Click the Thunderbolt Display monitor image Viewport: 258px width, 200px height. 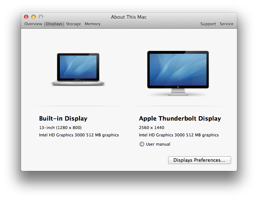click(178, 73)
